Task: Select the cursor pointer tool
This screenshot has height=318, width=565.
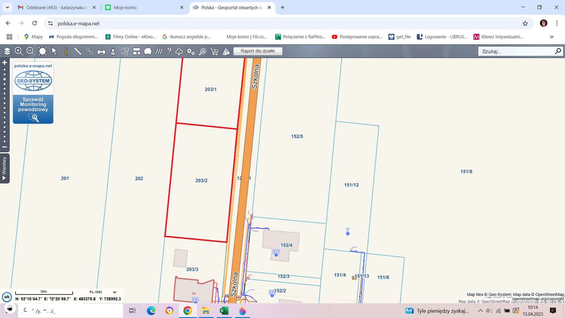Action: coord(54,51)
